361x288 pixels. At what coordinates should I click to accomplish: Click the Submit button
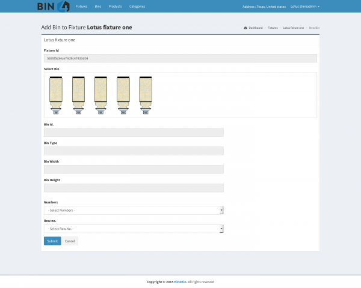pos(52,241)
